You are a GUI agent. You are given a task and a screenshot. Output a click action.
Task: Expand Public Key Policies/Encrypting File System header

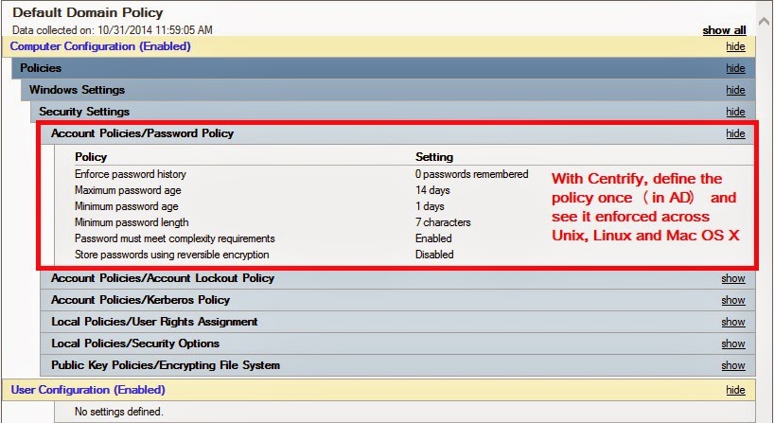[397, 365]
